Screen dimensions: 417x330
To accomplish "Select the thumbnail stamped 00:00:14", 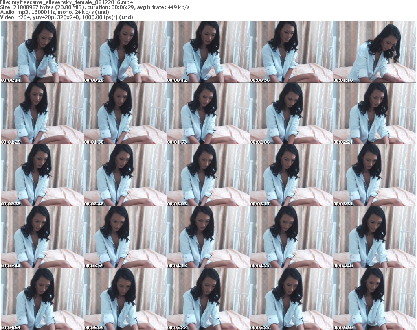I will pyautogui.click(x=42, y=52).
